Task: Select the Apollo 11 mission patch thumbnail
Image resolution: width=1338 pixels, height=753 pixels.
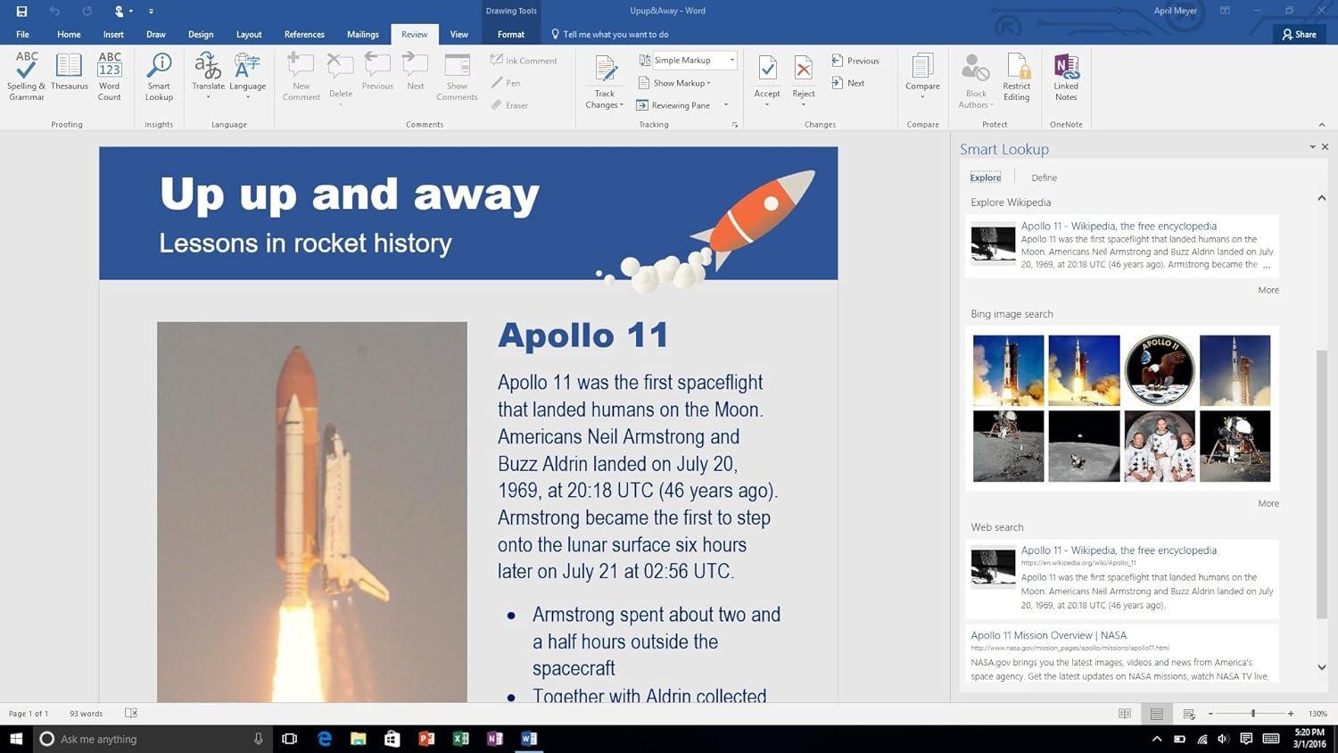Action: pyautogui.click(x=1159, y=370)
